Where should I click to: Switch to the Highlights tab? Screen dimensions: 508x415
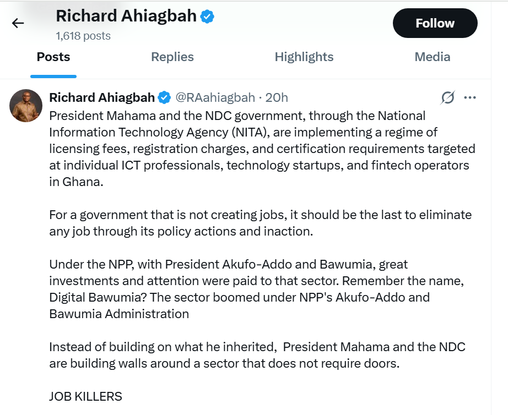(x=304, y=57)
